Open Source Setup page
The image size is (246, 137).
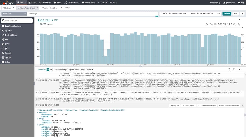pos(88,2)
